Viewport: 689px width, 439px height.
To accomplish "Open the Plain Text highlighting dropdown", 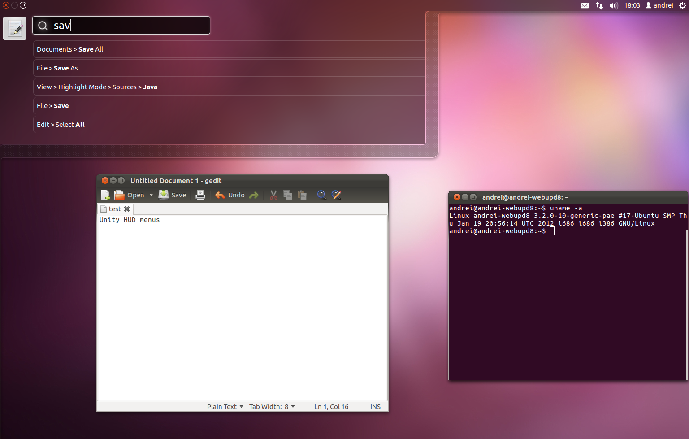I will [x=224, y=406].
